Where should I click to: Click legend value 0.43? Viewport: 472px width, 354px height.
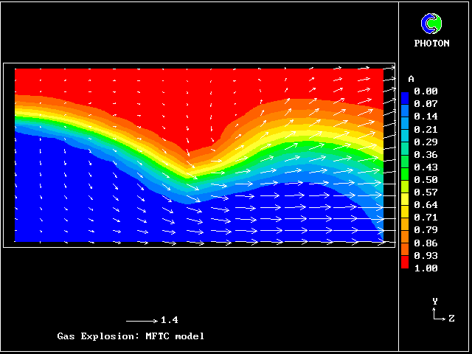[x=426, y=167]
